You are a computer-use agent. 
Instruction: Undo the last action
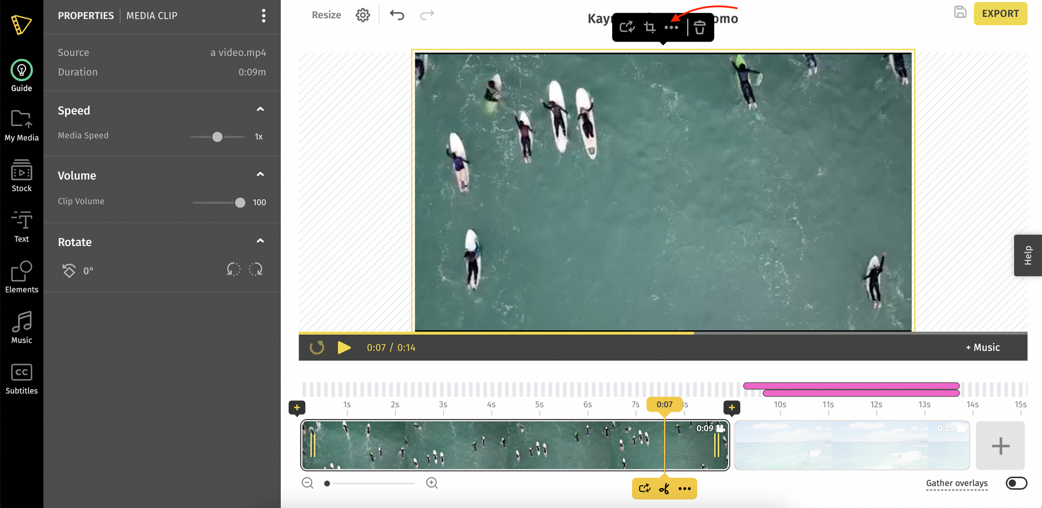397,15
